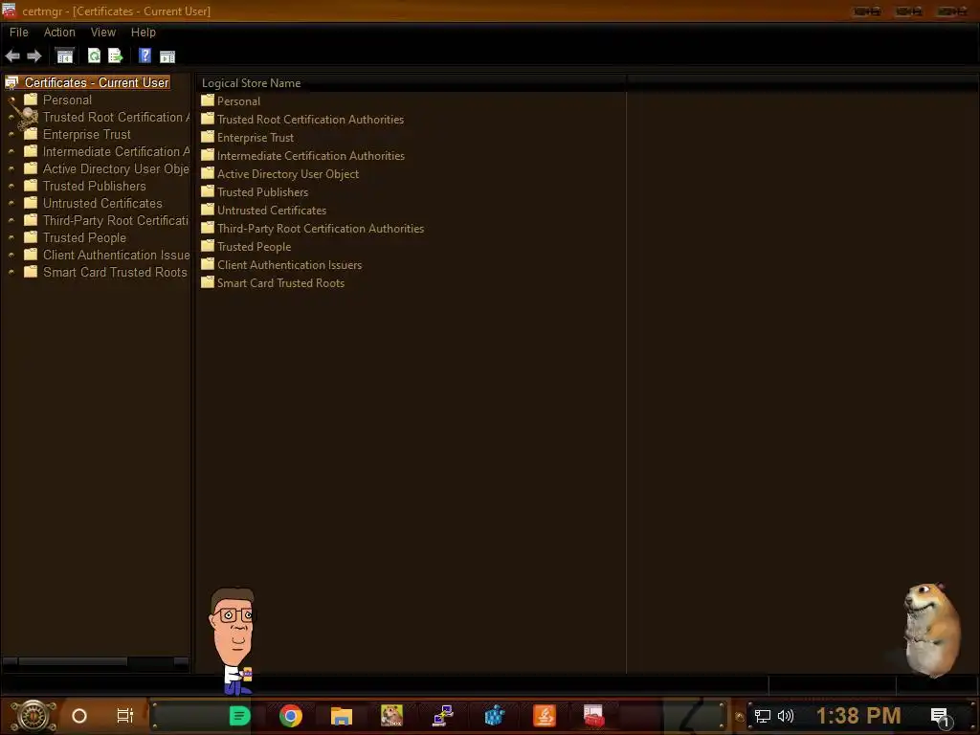
Task: Toggle Show/Hide Console Tree toolbar icon
Action: point(65,56)
